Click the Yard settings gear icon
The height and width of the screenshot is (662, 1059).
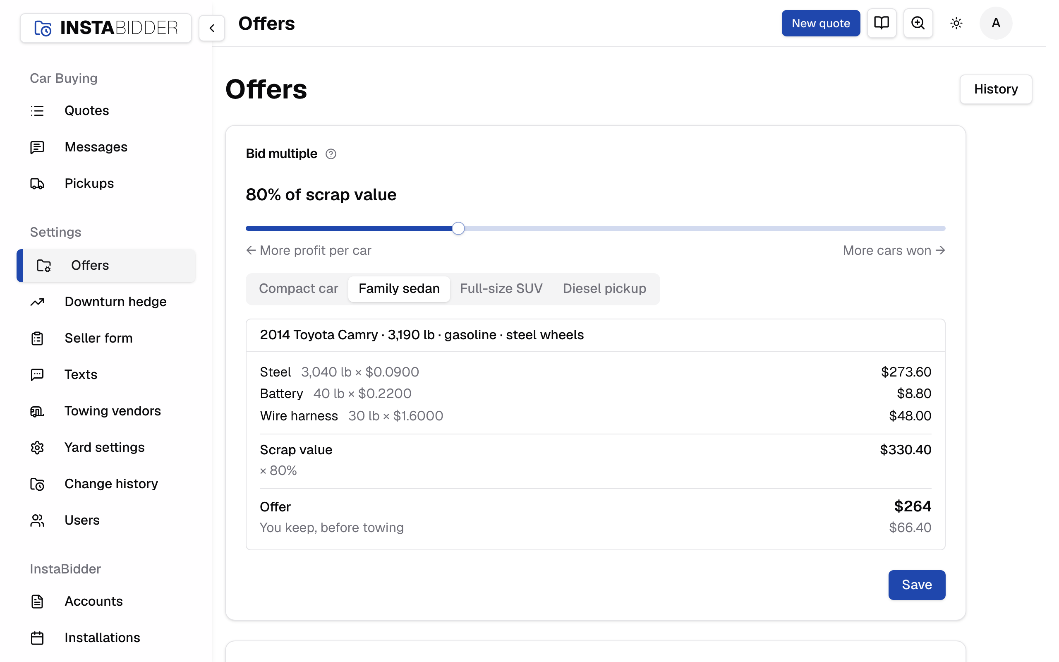point(37,447)
